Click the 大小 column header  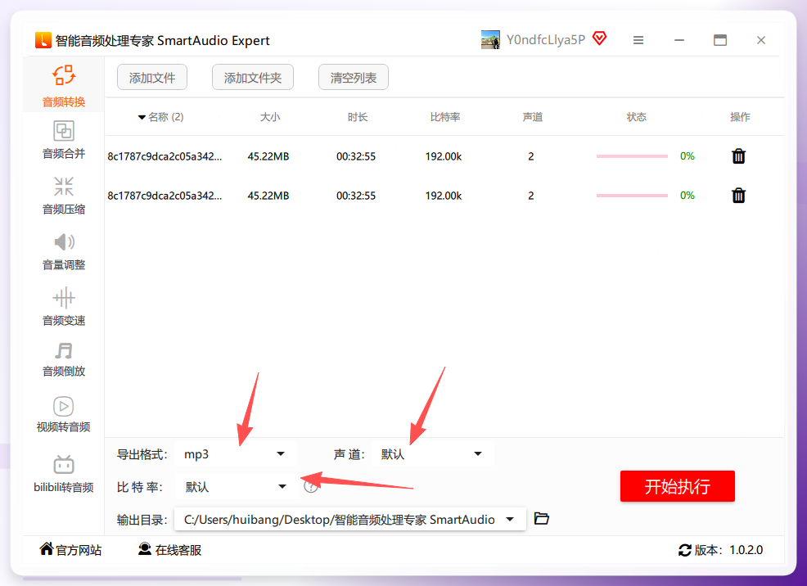click(x=270, y=117)
